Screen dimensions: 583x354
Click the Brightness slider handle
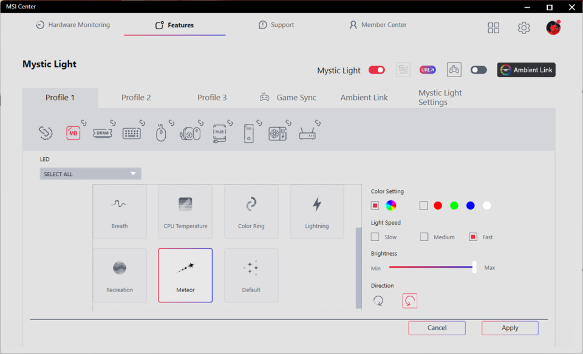(474, 267)
